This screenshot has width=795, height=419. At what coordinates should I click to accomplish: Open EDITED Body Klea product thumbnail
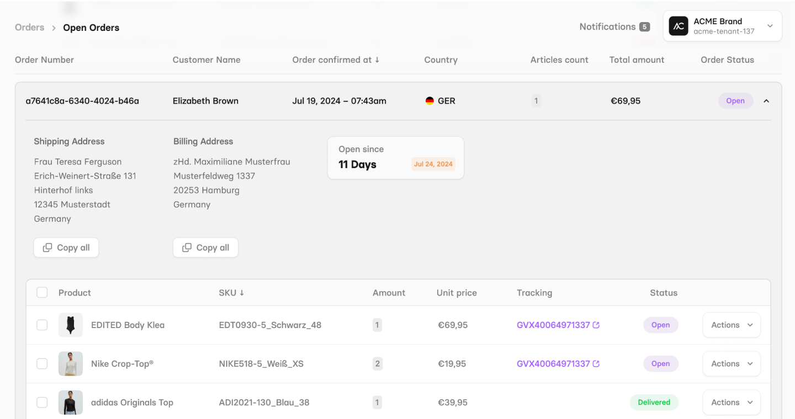pos(71,325)
